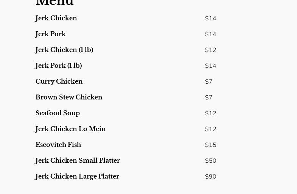Click the $7 Curry Chicken price
Viewport: 297px width, 194px height.
click(x=209, y=82)
